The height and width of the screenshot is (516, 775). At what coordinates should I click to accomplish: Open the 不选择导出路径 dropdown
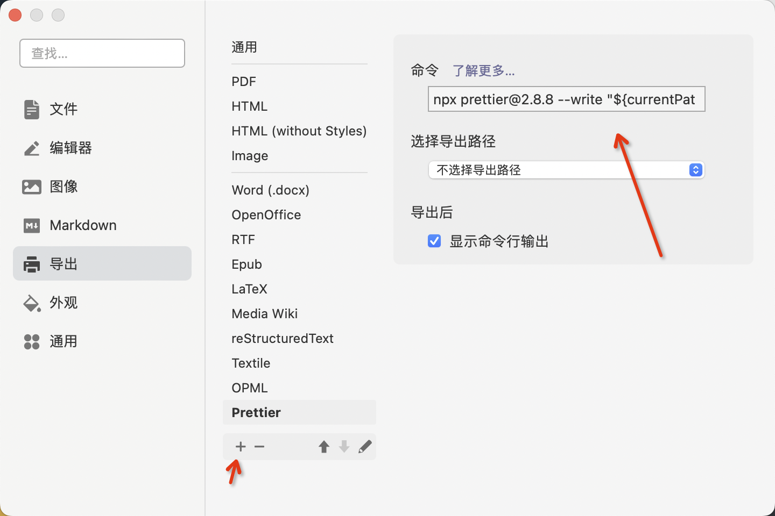pos(566,170)
